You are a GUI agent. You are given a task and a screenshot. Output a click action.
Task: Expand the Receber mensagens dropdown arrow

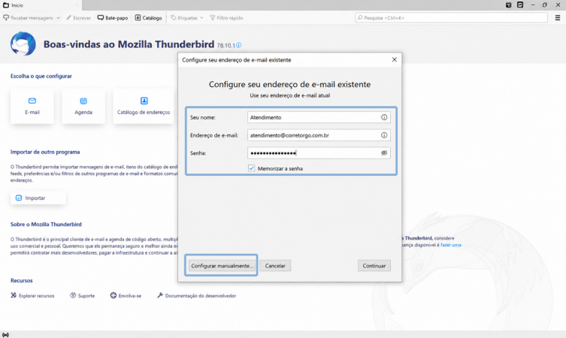tap(58, 18)
